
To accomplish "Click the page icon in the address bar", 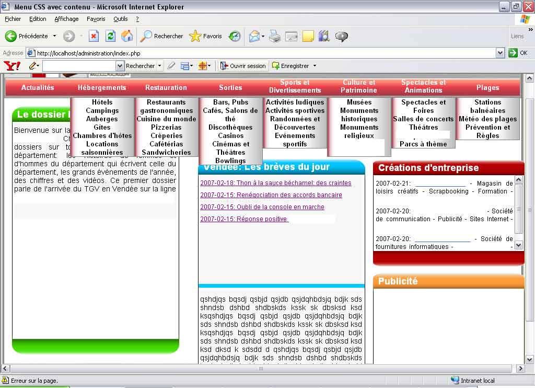I will click(x=31, y=53).
